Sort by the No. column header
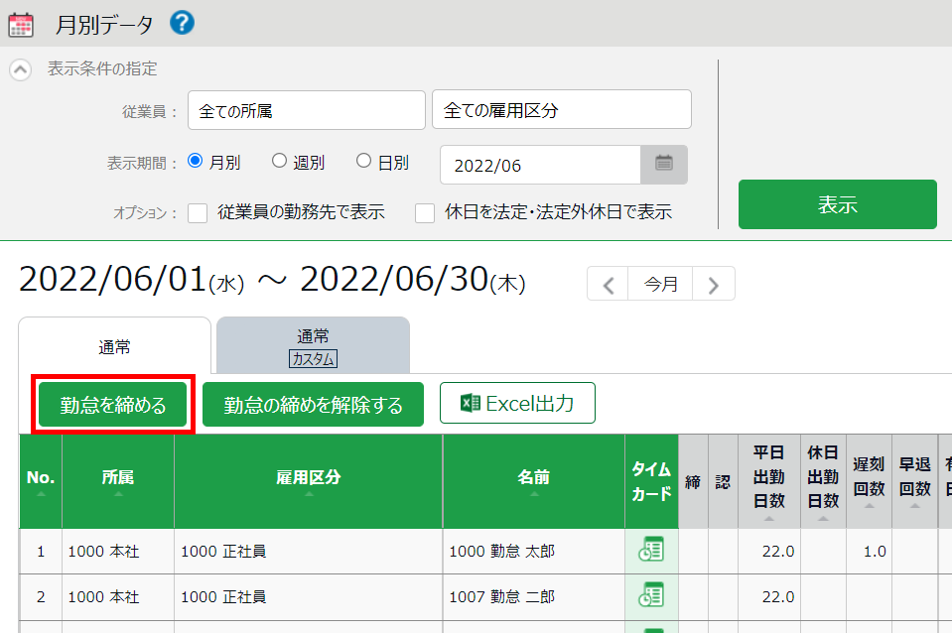The height and width of the screenshot is (633, 952). [41, 480]
